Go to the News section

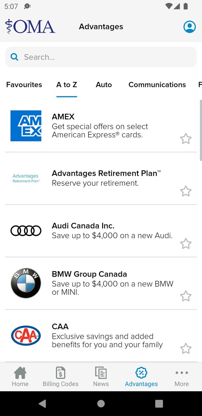(x=101, y=377)
